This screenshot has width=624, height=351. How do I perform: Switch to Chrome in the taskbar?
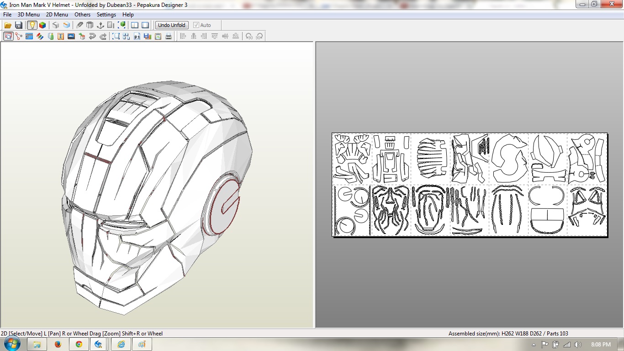click(x=79, y=345)
